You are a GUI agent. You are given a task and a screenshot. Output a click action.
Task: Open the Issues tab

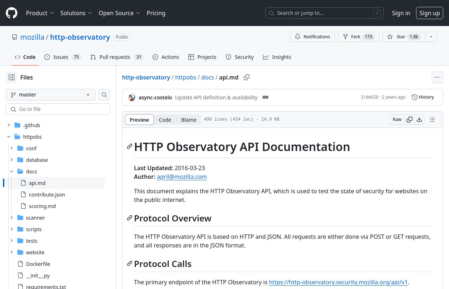point(62,57)
